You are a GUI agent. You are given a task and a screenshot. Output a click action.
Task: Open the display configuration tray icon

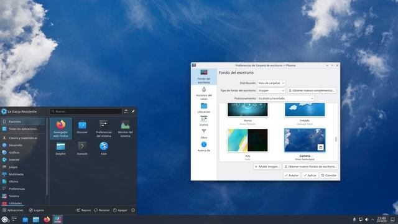(x=361, y=220)
